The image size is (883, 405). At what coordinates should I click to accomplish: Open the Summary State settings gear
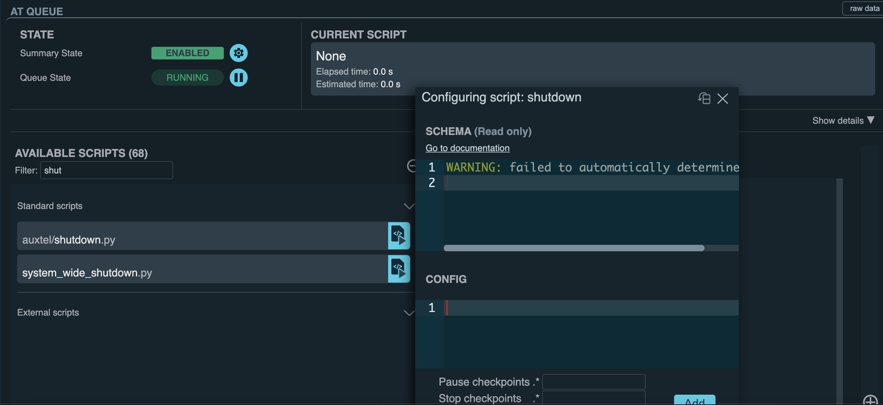(239, 53)
